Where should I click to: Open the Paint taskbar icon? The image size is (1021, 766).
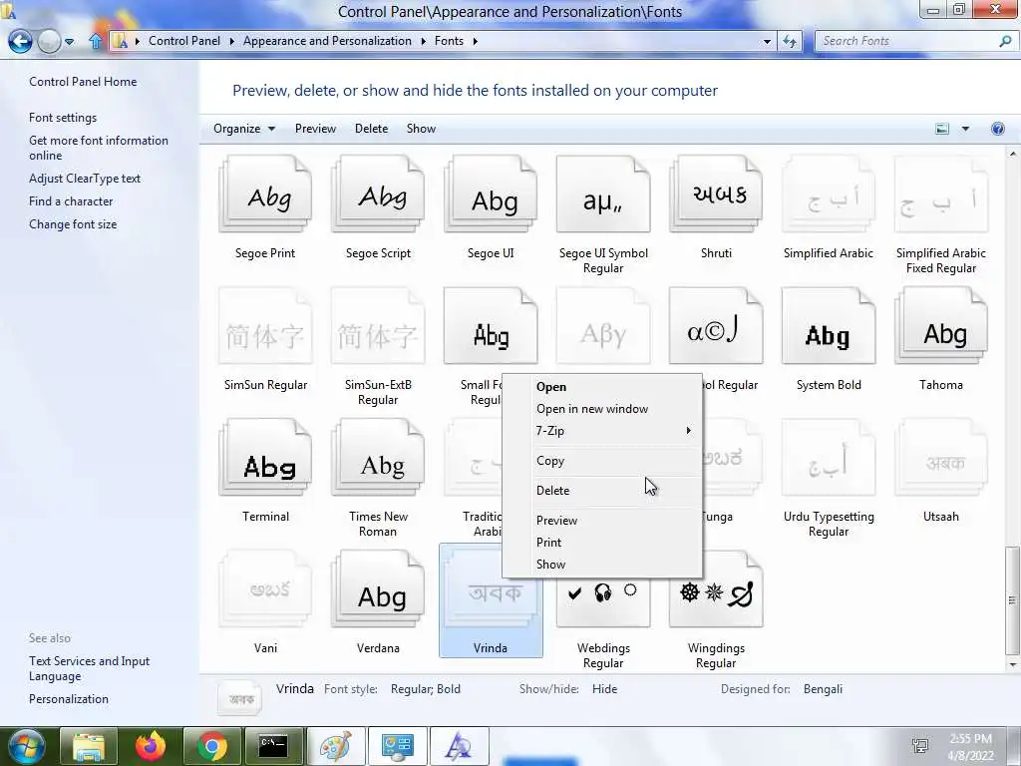tap(335, 746)
